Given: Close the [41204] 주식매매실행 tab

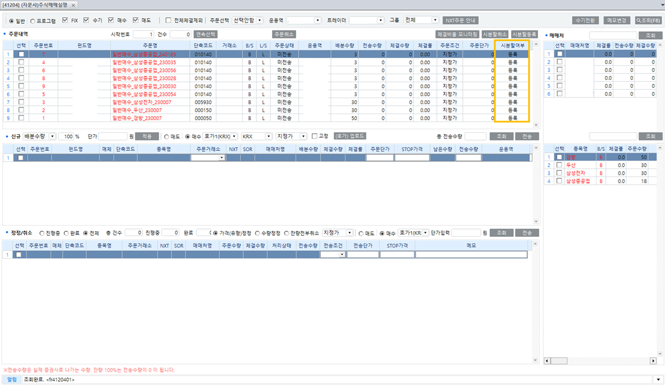Looking at the screenshot, I should pos(73,5).
